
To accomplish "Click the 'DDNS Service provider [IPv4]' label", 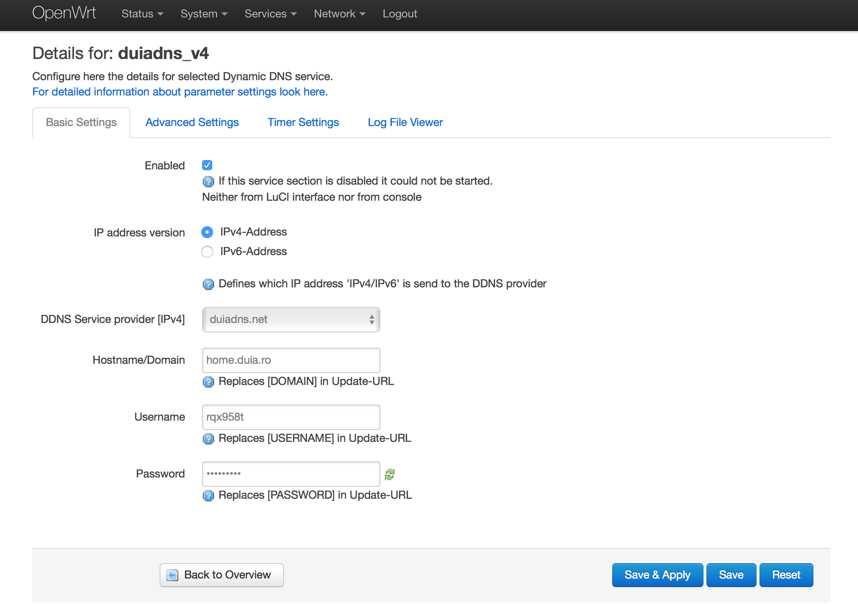I will pyautogui.click(x=113, y=319).
